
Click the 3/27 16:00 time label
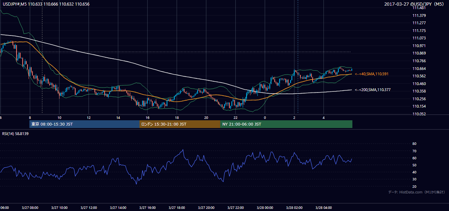(147, 207)
